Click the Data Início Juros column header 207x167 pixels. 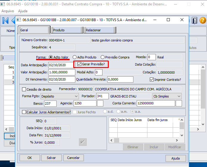coord(132,120)
